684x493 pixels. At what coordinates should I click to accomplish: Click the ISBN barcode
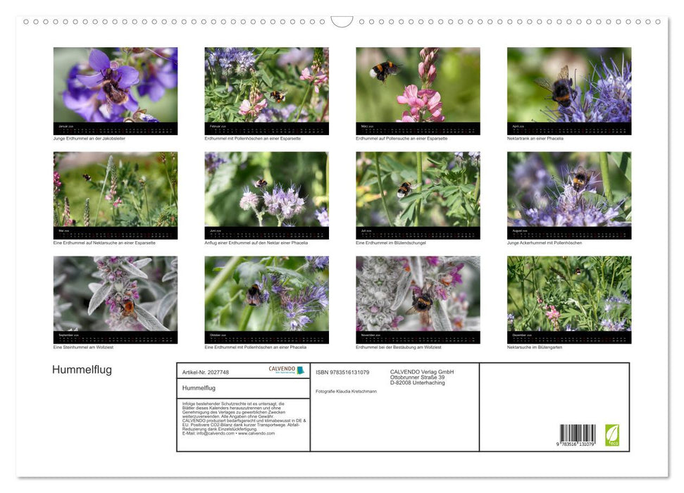[x=577, y=435]
